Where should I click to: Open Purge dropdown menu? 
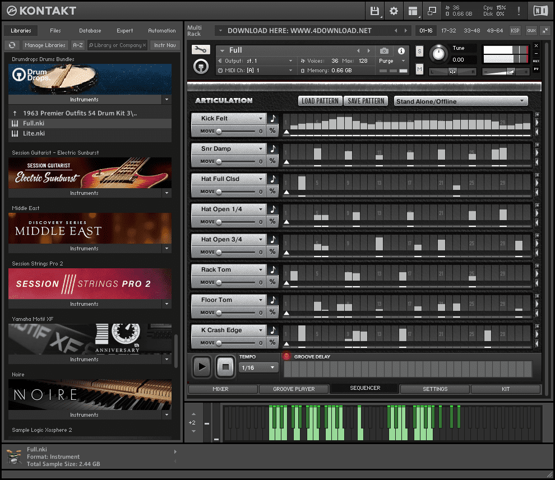pos(391,61)
